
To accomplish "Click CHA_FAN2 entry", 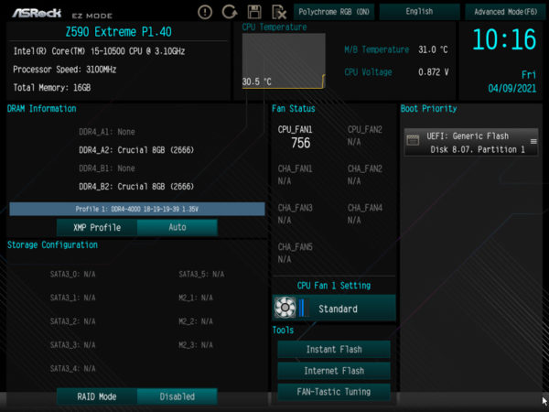I will (x=365, y=175).
